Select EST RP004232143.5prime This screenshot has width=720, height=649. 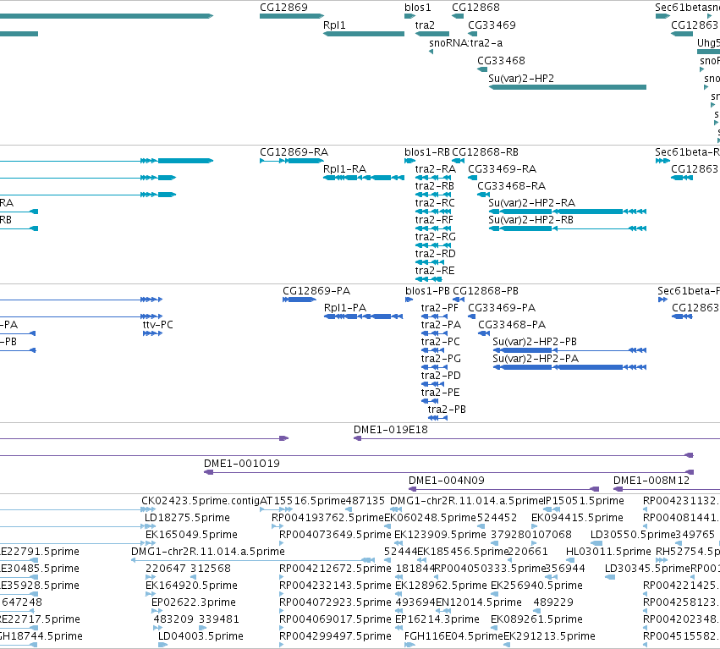[335, 586]
